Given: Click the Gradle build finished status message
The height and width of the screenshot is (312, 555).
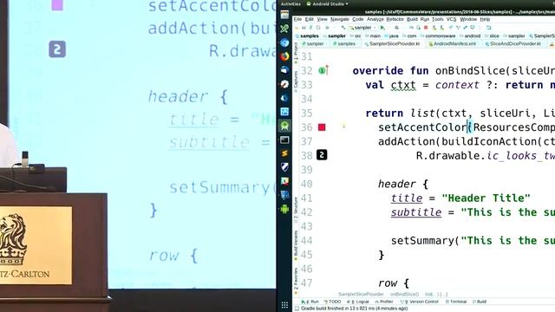Looking at the screenshot, I should point(355,309).
